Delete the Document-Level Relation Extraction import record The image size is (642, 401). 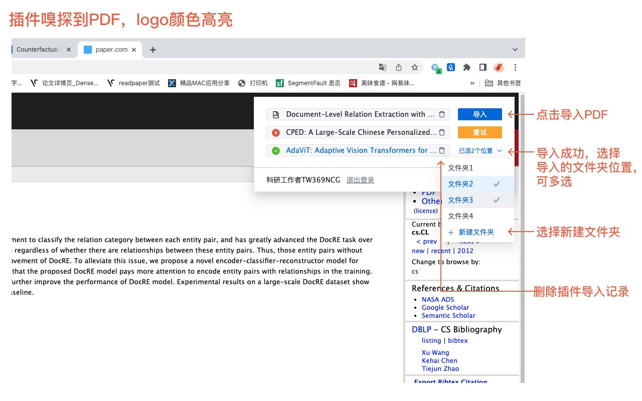(442, 114)
